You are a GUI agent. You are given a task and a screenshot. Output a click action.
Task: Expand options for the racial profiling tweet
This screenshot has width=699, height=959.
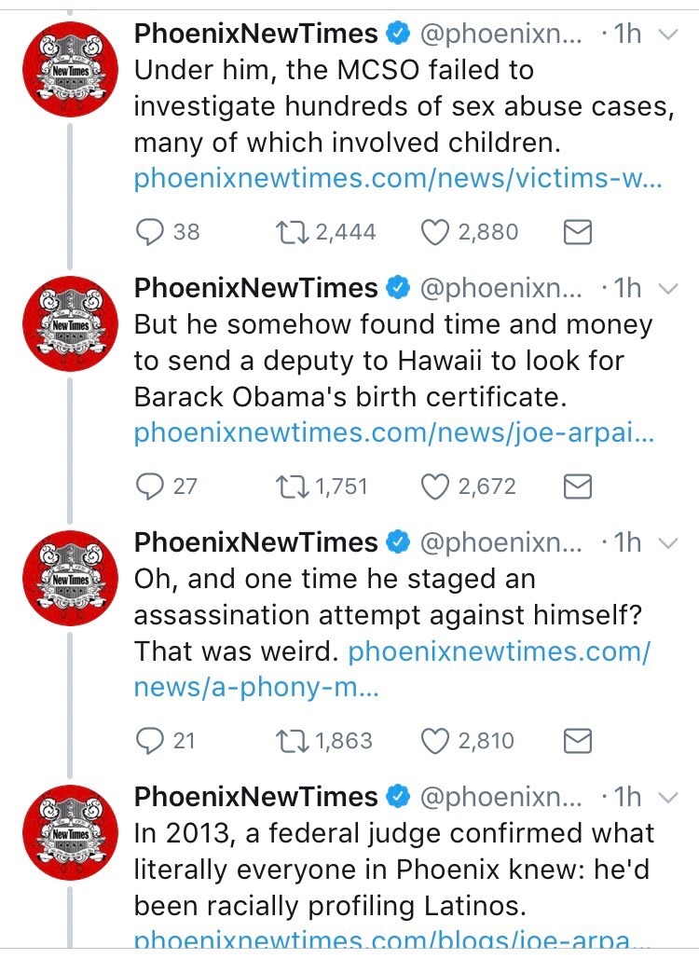point(667,799)
